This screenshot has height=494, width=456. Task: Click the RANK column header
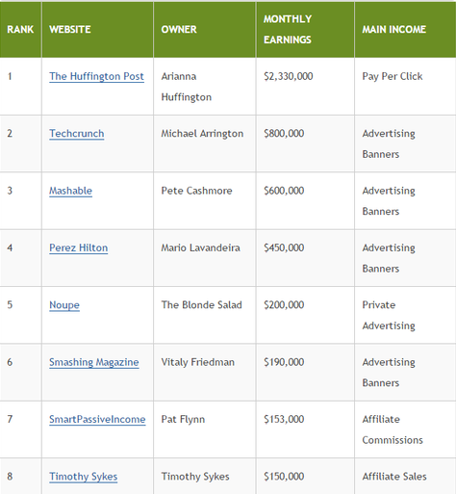[20, 30]
